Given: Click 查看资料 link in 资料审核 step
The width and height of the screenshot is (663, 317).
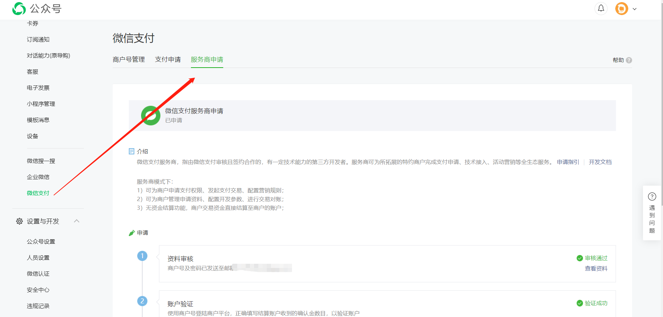Looking at the screenshot, I should tap(596, 269).
